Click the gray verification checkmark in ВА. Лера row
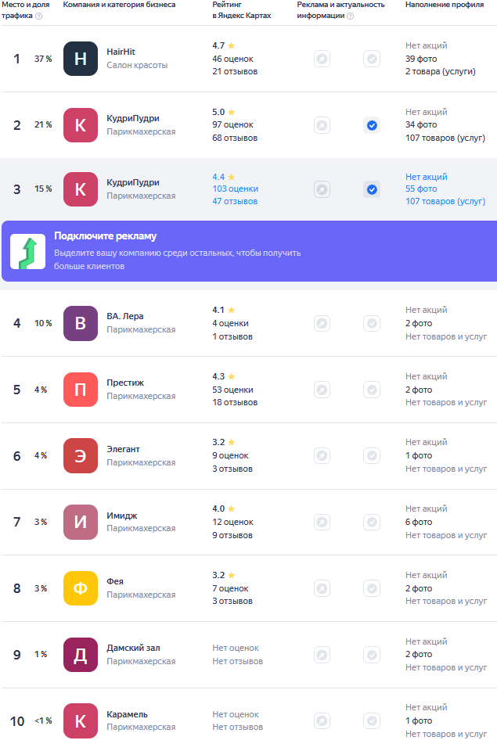This screenshot has height=751, width=497. (372, 323)
